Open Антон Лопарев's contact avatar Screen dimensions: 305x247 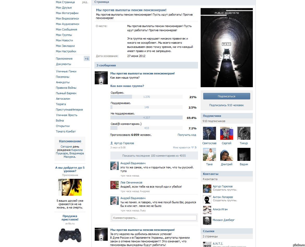tap(207, 199)
